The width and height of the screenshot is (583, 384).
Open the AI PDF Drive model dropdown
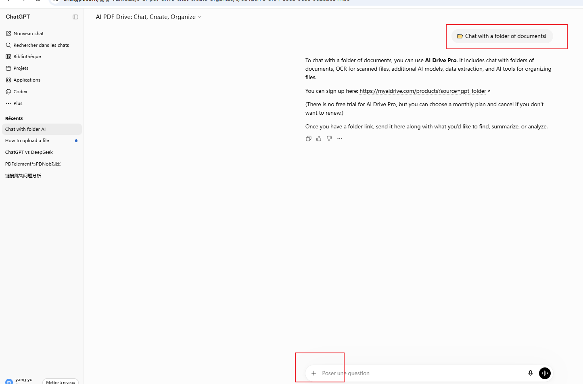pyautogui.click(x=148, y=17)
